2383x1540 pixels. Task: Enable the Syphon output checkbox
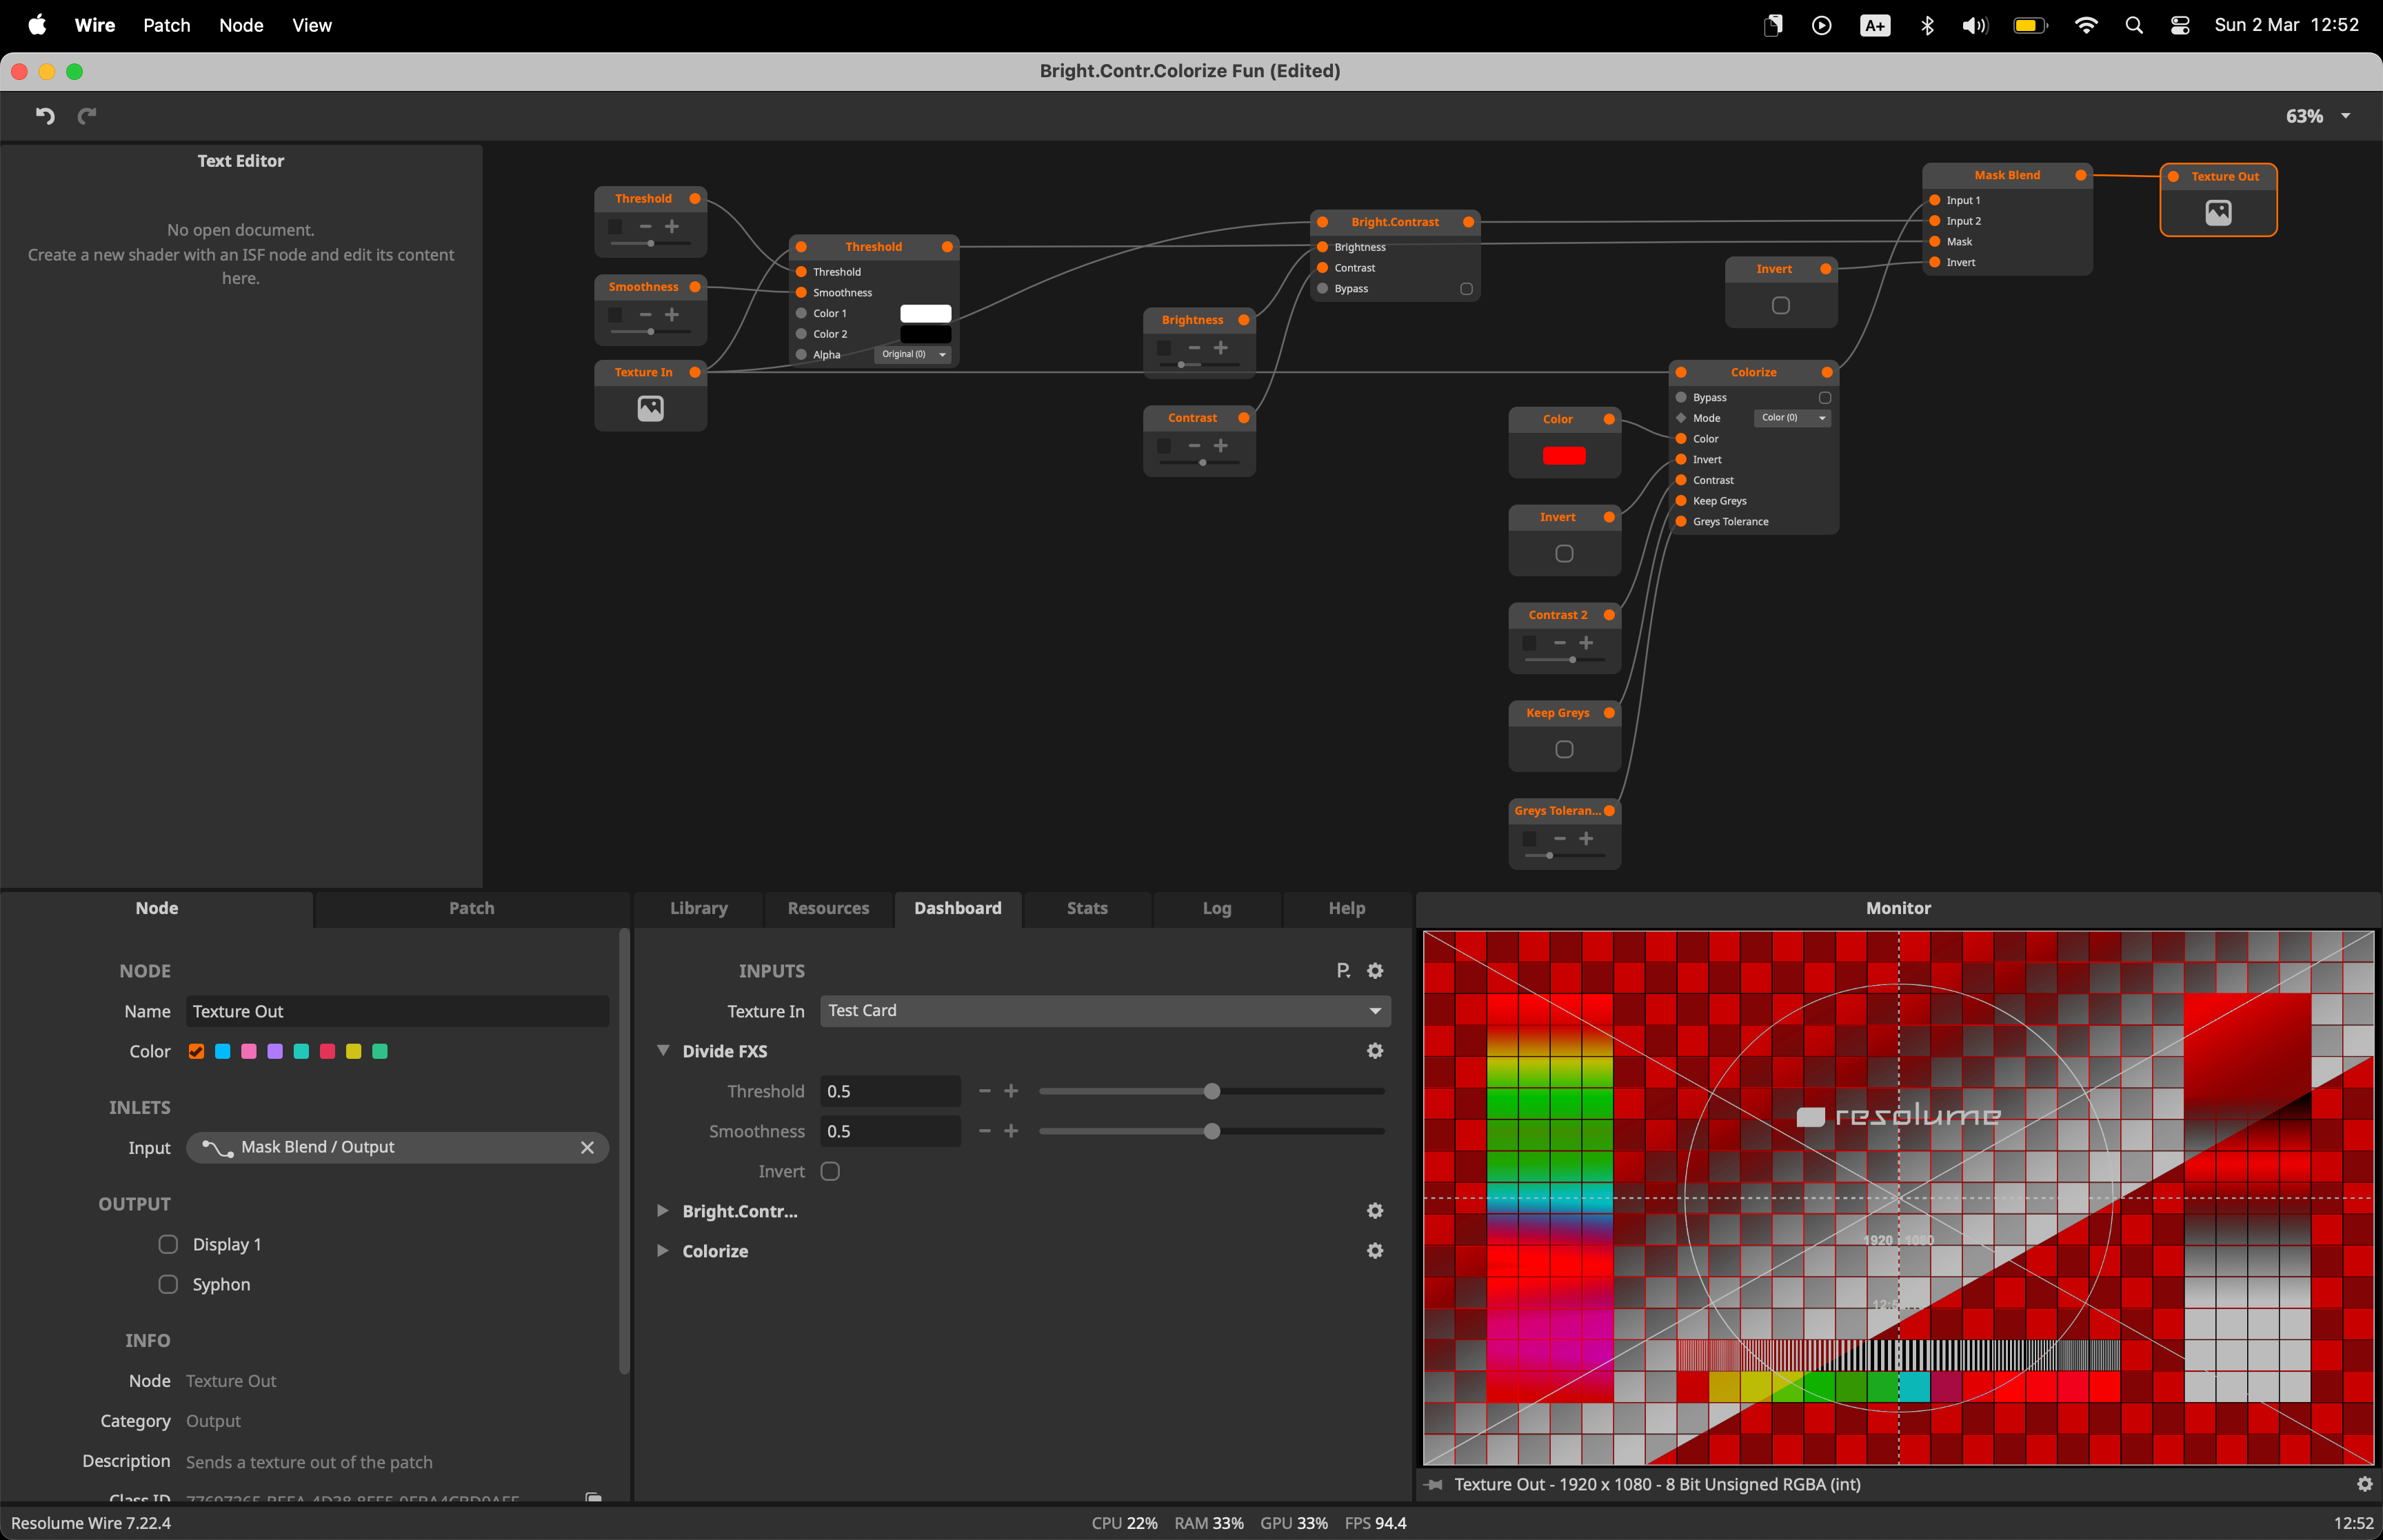pos(168,1284)
